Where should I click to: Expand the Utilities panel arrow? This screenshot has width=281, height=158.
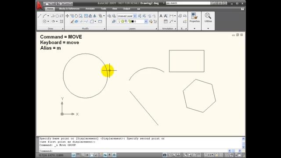(x=208, y=29)
